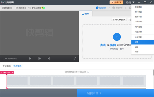Image resolution: width=154 pixels, height=97 pixels.
Task: Click the 点击 import link text
Action: [x=103, y=45]
